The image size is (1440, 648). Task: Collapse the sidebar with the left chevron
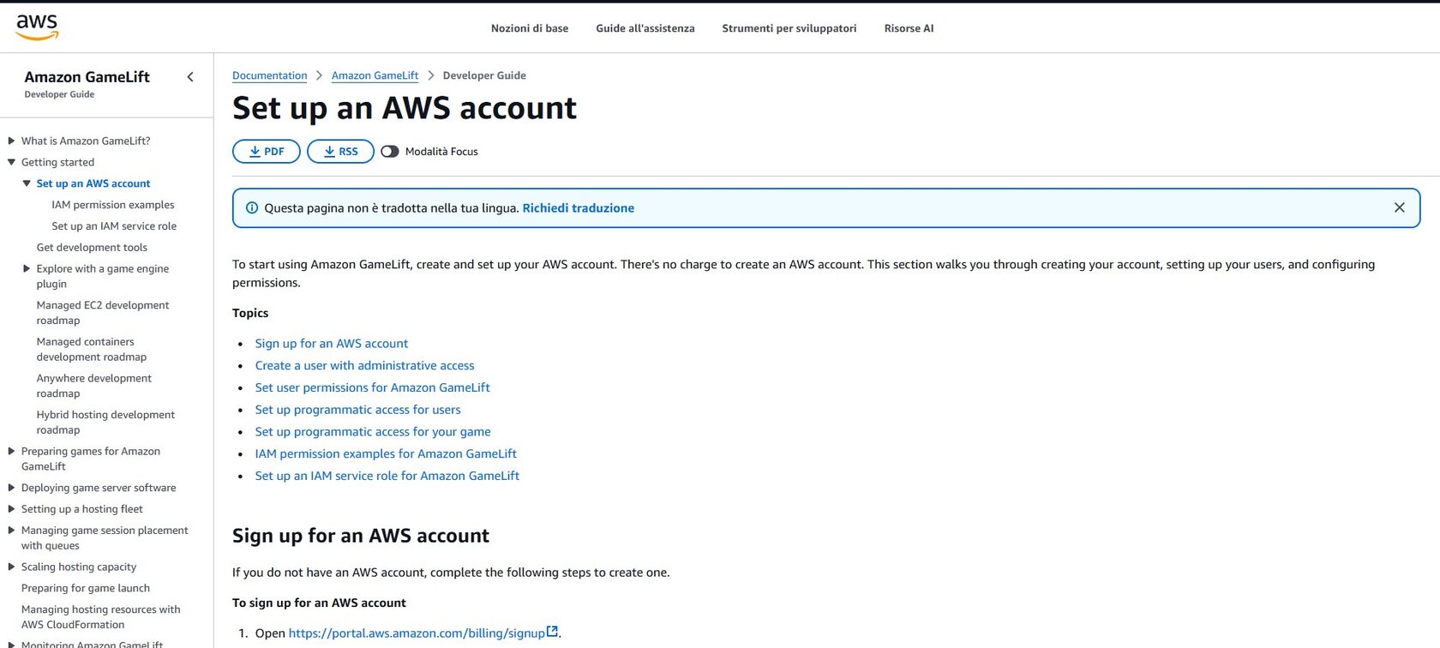click(x=190, y=77)
